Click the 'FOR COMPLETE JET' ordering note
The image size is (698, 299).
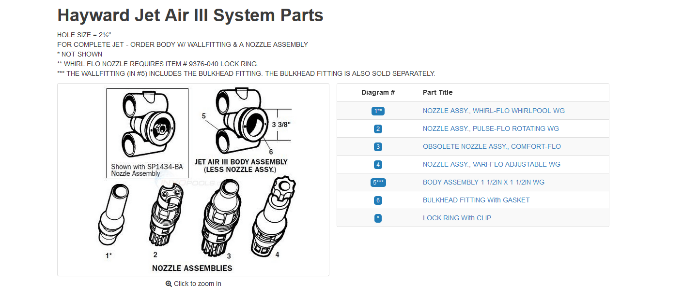[183, 44]
